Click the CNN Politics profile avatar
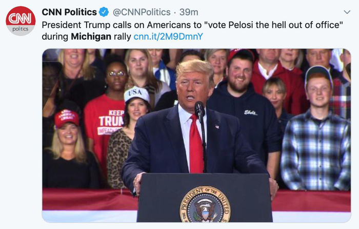This screenshot has width=359, height=229. tap(21, 21)
